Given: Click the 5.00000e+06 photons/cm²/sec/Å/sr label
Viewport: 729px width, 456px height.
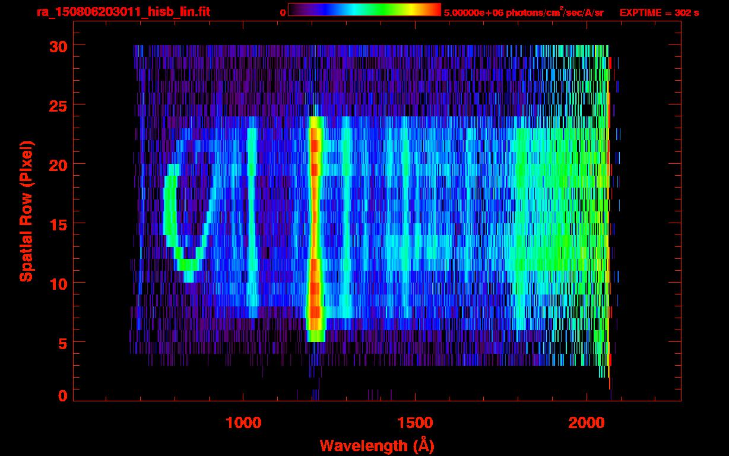Looking at the screenshot, I should coord(524,12).
